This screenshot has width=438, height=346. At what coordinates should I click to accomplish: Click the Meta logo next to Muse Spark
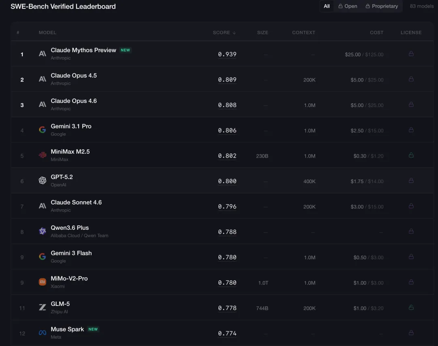coord(42,333)
